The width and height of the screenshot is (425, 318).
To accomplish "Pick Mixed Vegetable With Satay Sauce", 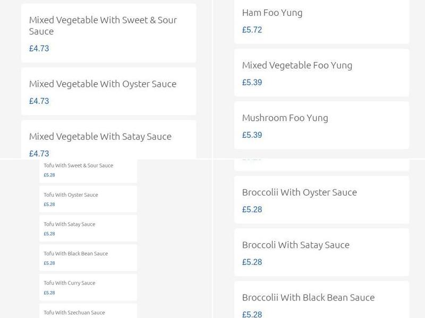I will [100, 136].
